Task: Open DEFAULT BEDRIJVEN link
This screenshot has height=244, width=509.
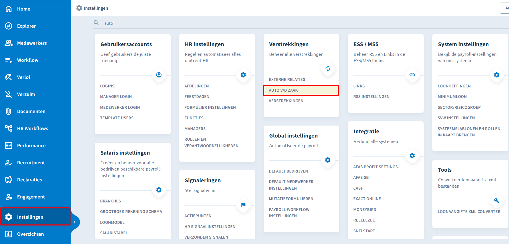Action: (x=288, y=171)
